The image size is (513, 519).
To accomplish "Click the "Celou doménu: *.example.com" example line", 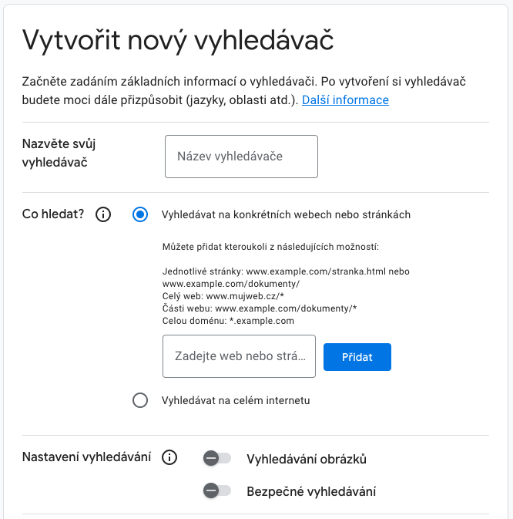I will 228,321.
